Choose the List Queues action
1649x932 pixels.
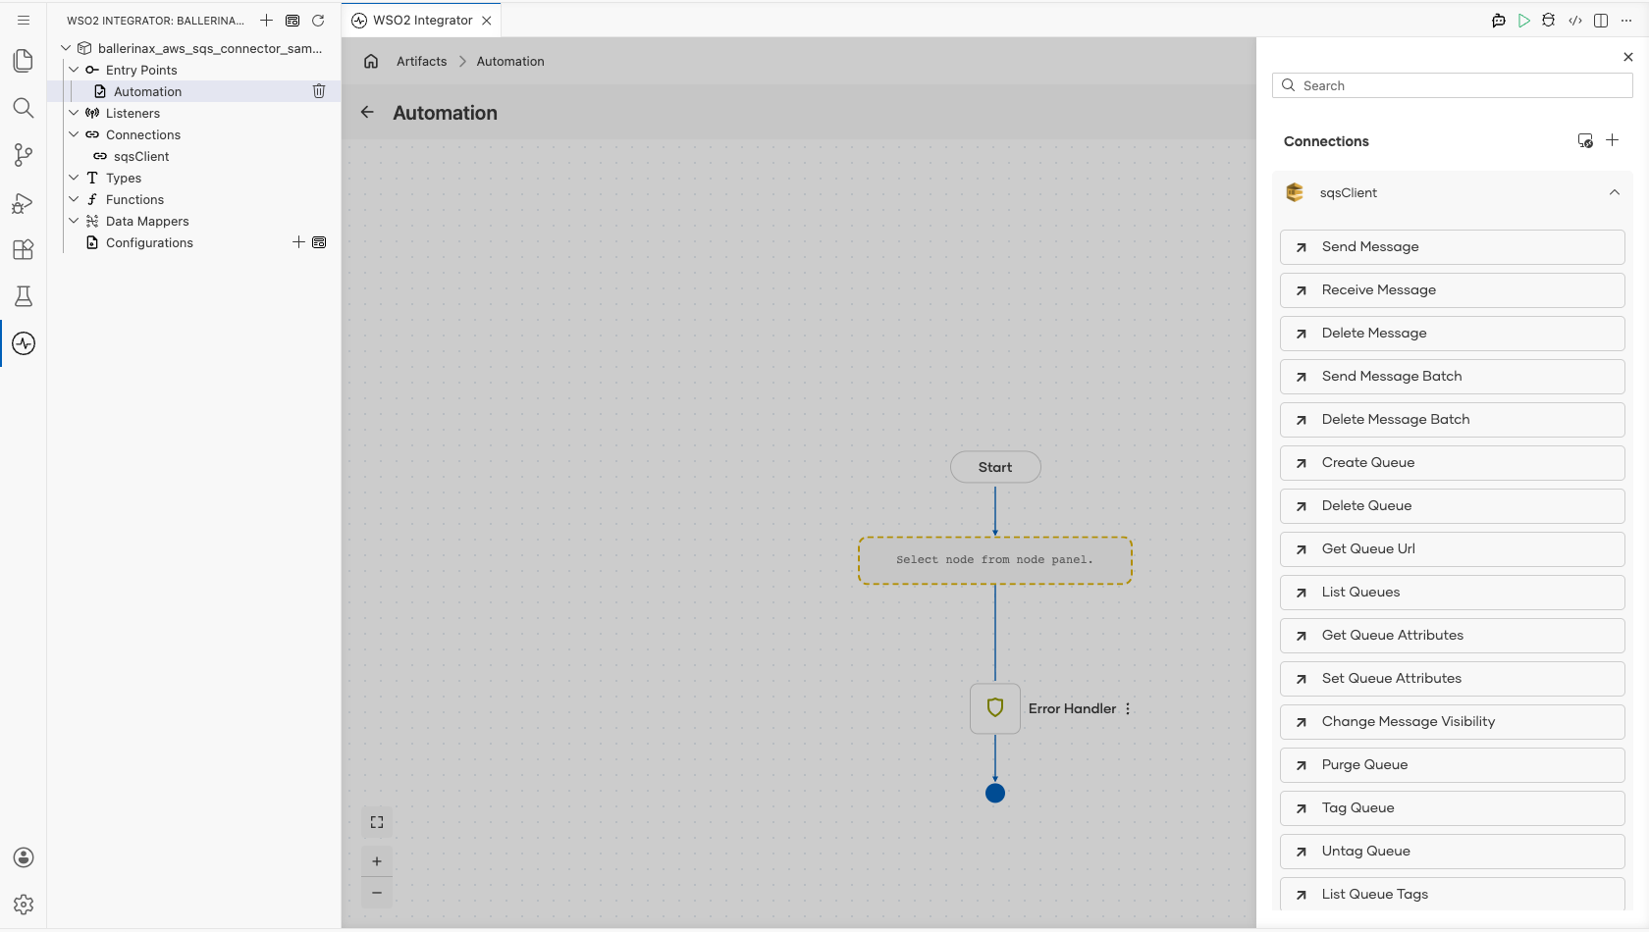(1453, 593)
